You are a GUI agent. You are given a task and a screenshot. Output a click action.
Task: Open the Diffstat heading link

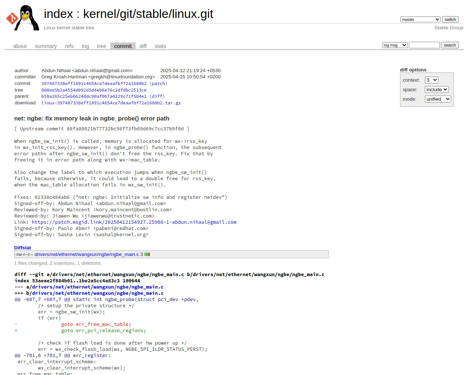23,248
